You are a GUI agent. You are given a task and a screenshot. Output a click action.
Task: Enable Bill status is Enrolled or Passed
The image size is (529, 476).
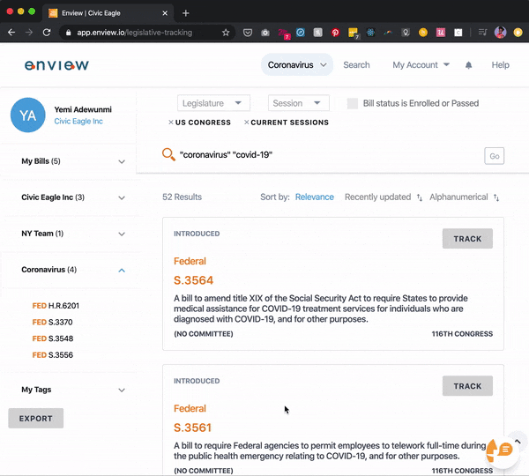(x=353, y=103)
